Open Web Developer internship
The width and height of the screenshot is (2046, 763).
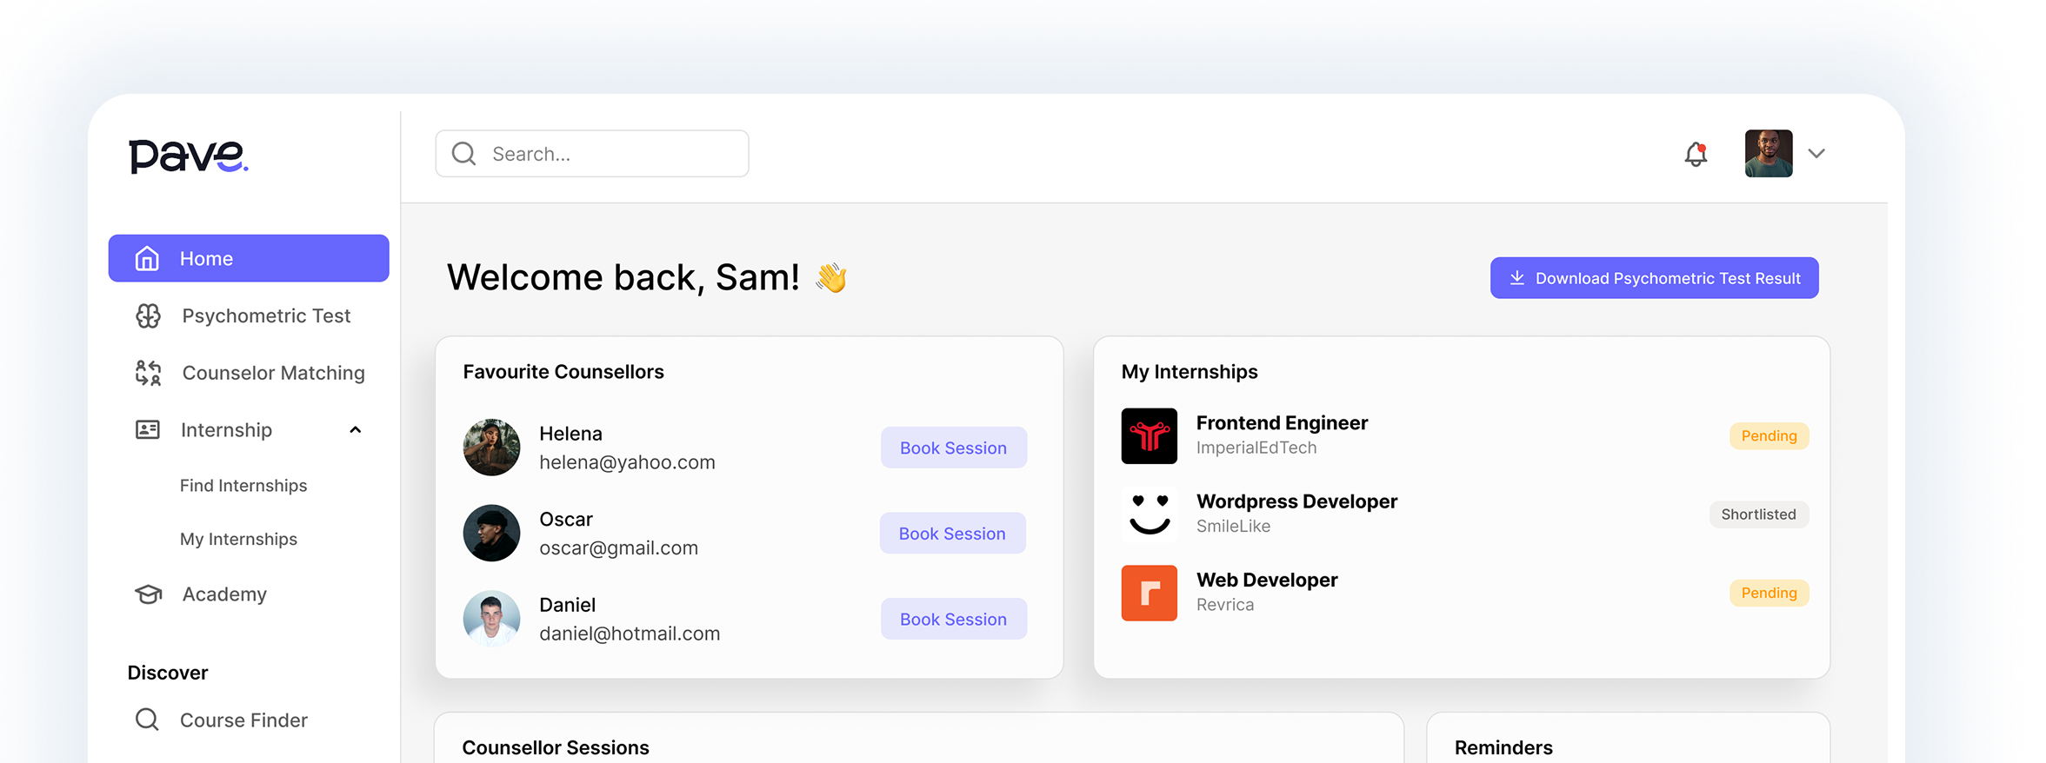pyautogui.click(x=1267, y=580)
